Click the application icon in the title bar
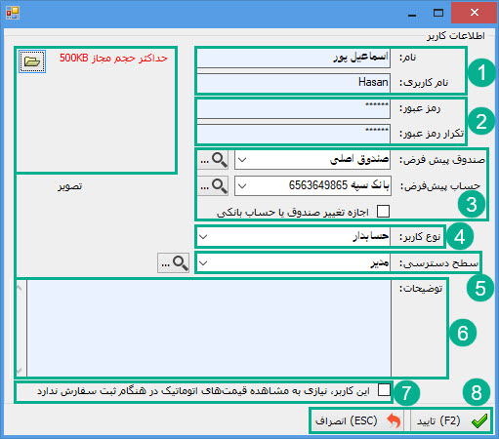Viewport: 499px width, 439px height. click(13, 13)
